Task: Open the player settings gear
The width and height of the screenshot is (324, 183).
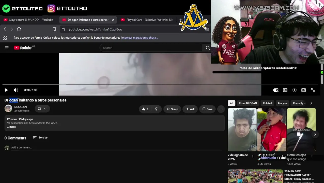Action: pyautogui.click(x=294, y=90)
